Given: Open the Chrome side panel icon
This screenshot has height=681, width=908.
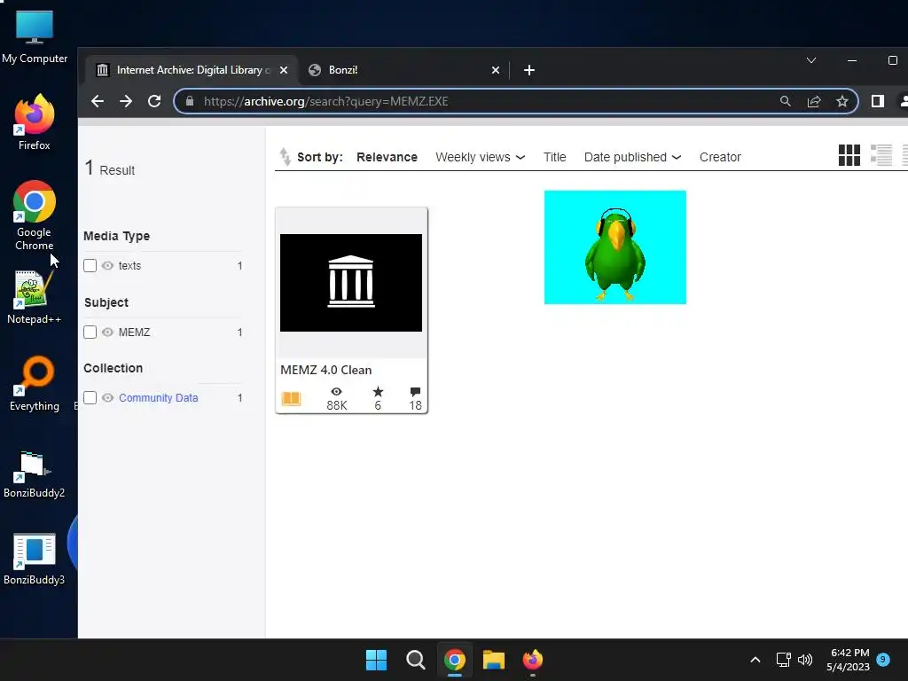Looking at the screenshot, I should coord(877,101).
